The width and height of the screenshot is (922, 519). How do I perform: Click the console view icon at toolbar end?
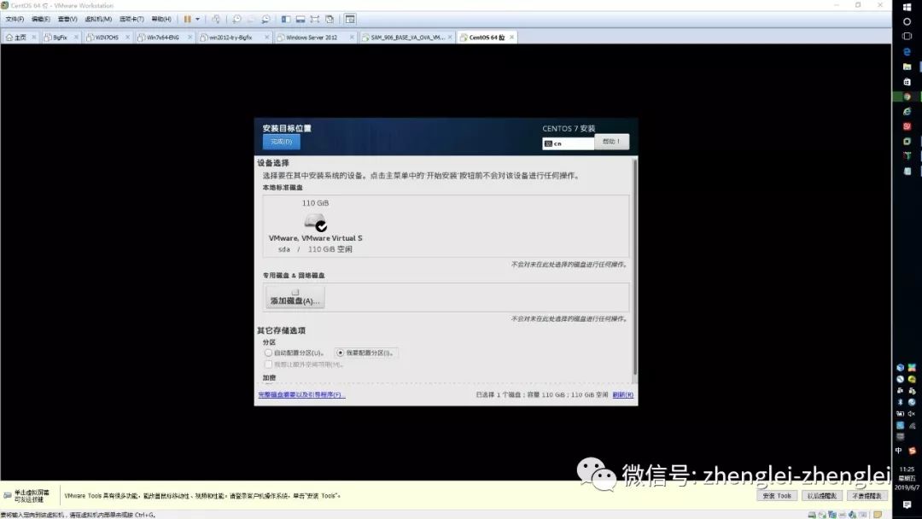pyautogui.click(x=350, y=20)
